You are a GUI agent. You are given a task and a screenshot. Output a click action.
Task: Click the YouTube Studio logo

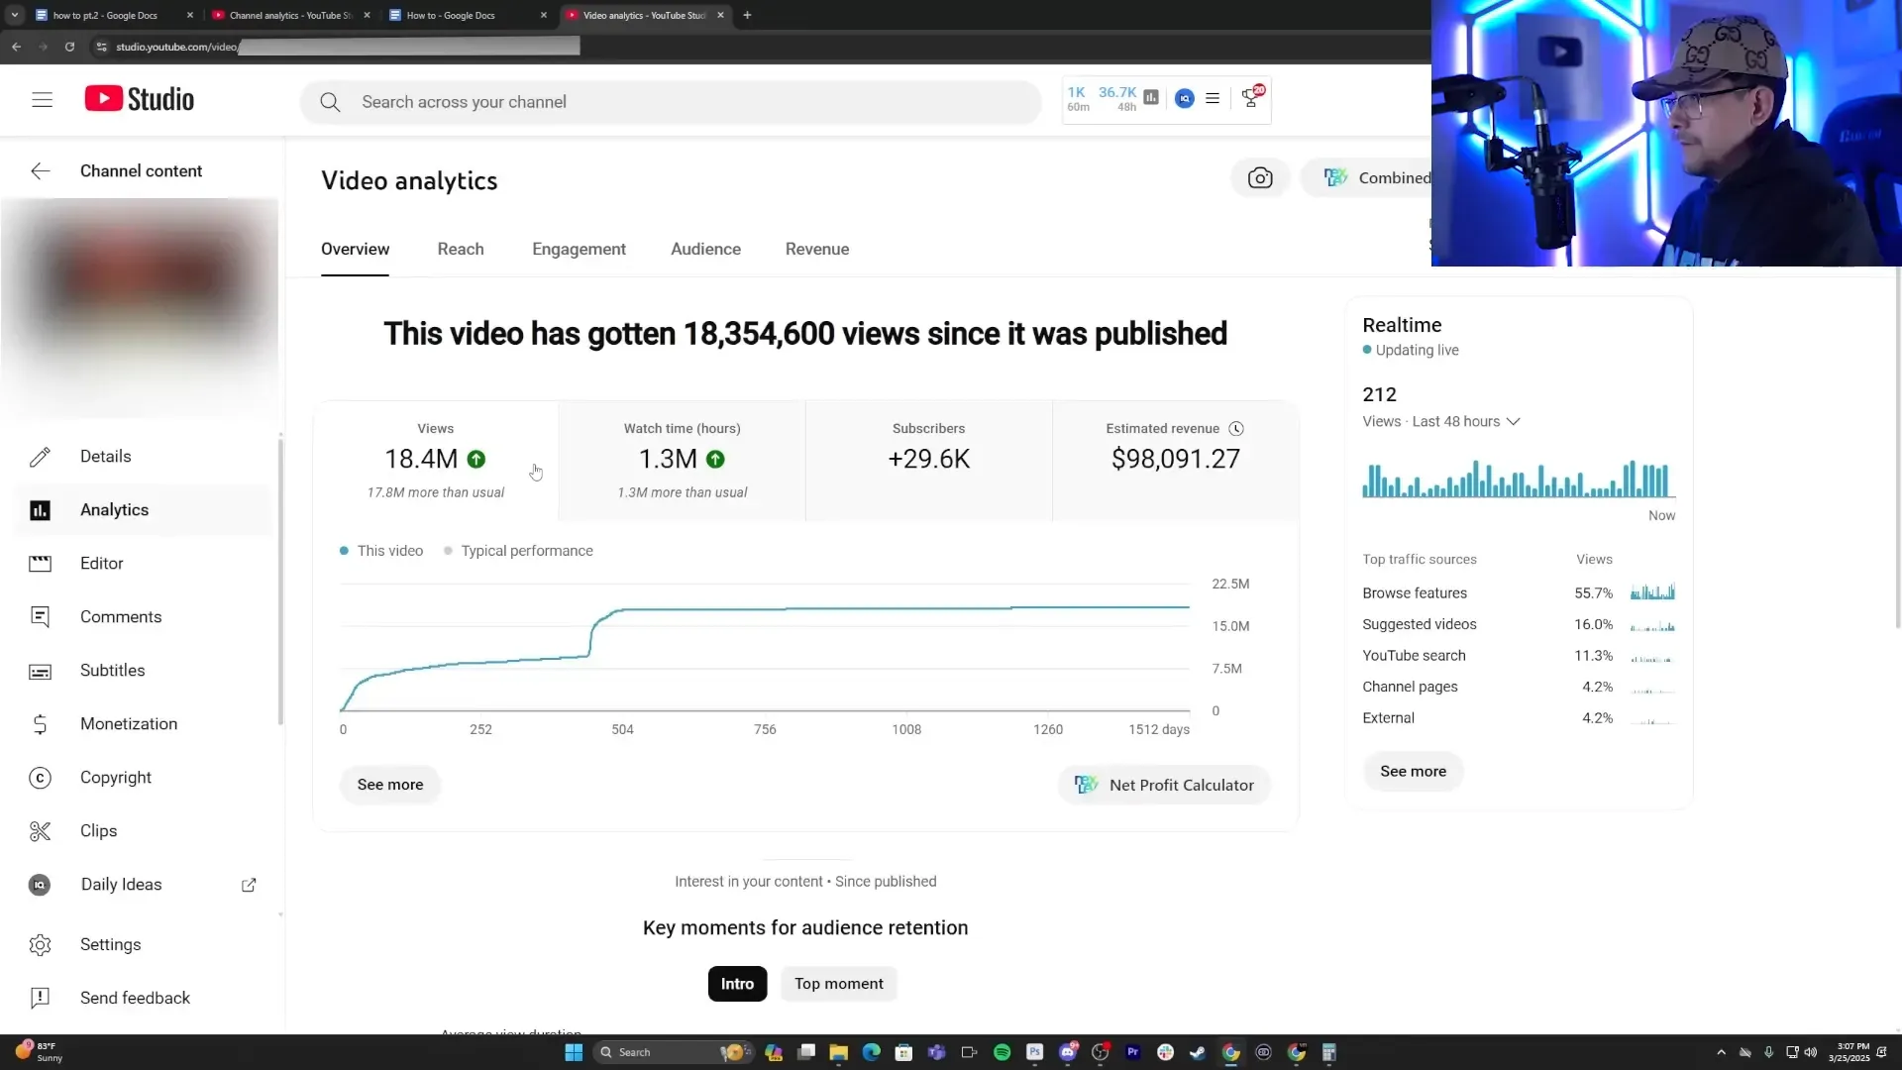[x=140, y=99]
